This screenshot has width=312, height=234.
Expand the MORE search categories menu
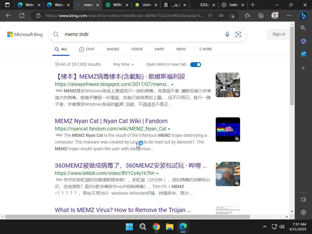205,49
